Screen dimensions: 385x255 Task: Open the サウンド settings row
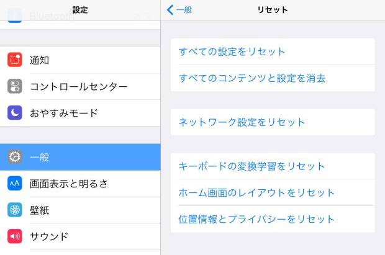[80, 236]
